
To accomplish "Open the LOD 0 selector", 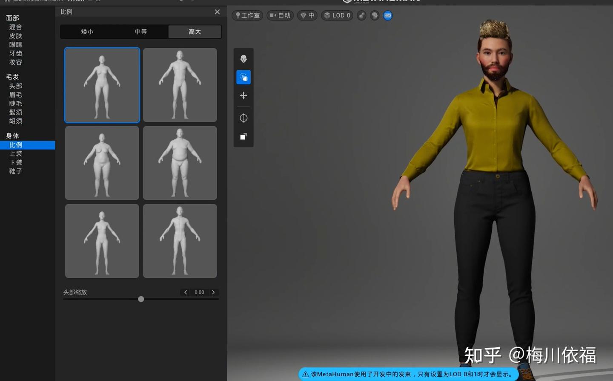I will coord(337,15).
